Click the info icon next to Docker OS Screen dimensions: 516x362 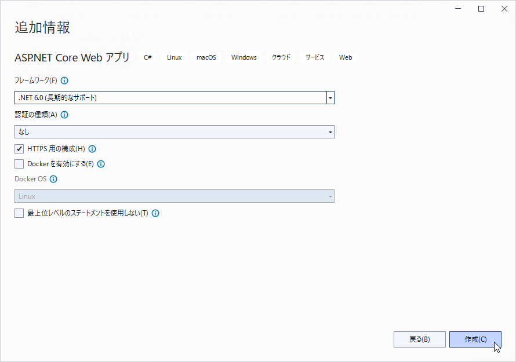(53, 179)
